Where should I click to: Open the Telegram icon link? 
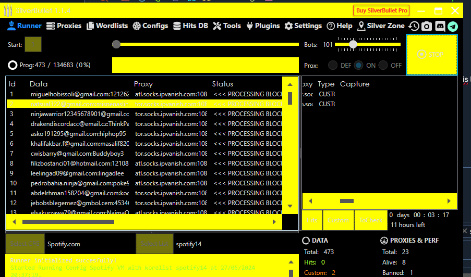[x=452, y=26]
